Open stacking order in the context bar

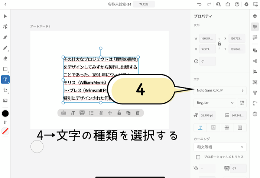pyautogui.click(x=101, y=113)
